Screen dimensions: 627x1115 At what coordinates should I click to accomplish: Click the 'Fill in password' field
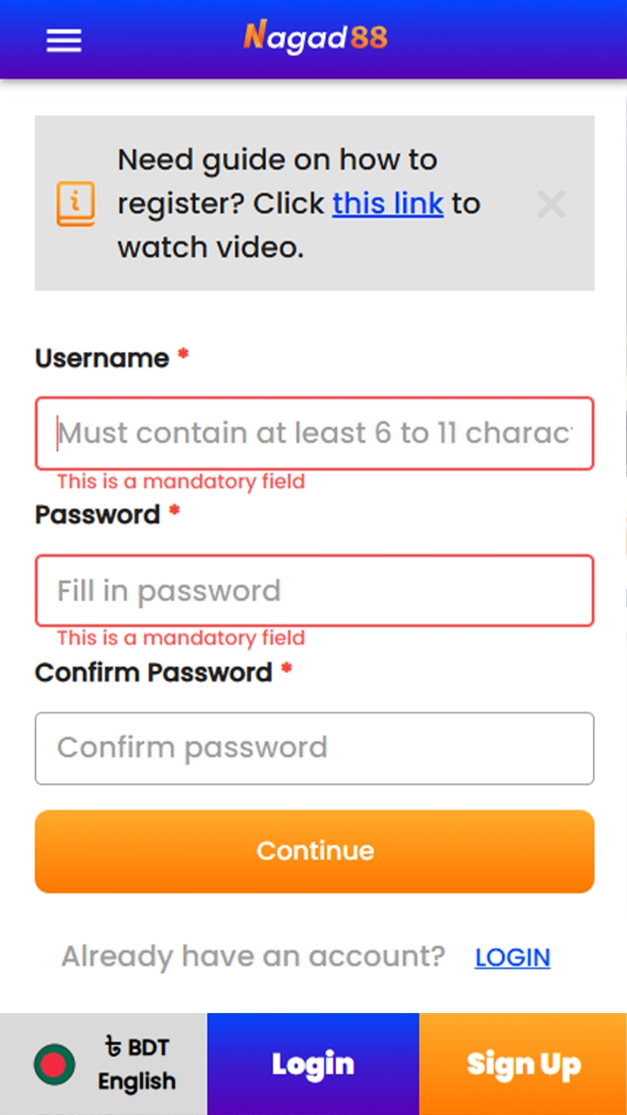pyautogui.click(x=314, y=591)
